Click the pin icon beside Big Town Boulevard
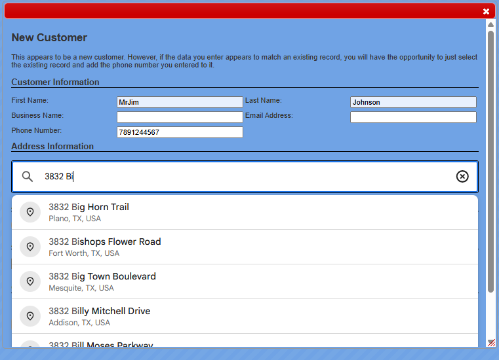The height and width of the screenshot is (360, 499). (x=30, y=281)
